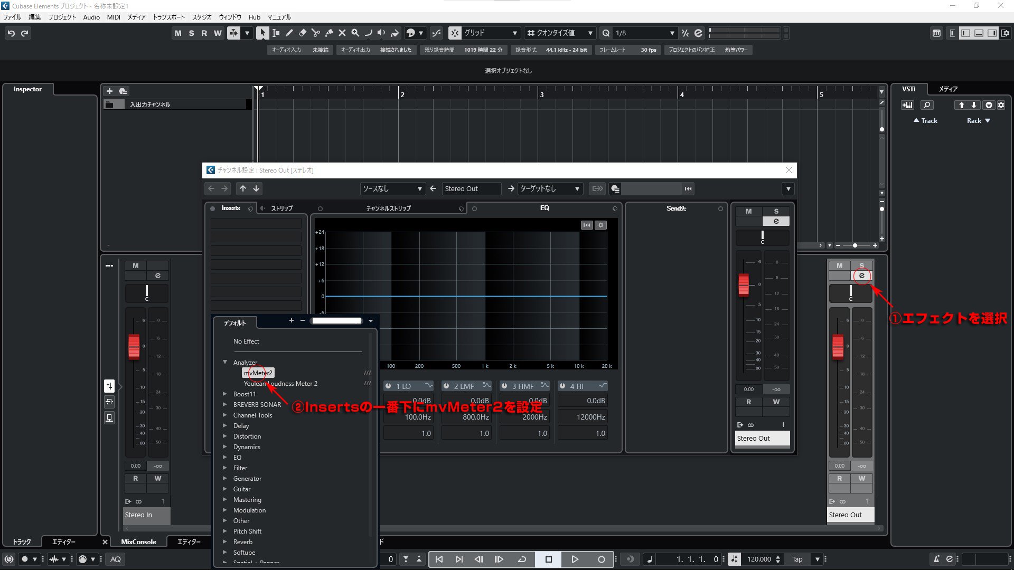The image size is (1014, 570).
Task: Expand the Reverb plugin category
Action: [x=225, y=541]
